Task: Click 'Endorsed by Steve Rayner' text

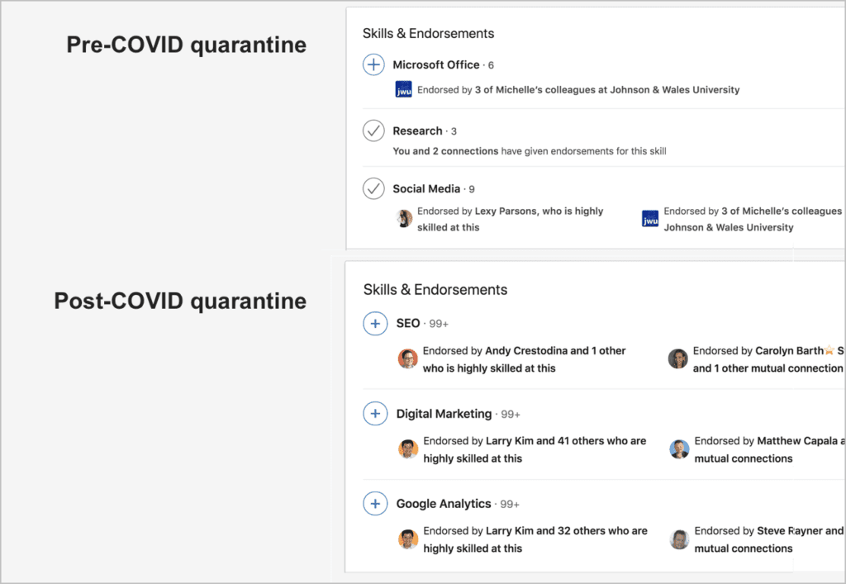Action: tap(758, 530)
